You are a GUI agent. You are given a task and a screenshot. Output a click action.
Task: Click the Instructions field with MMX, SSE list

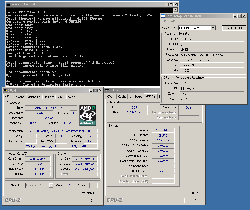point(61,146)
